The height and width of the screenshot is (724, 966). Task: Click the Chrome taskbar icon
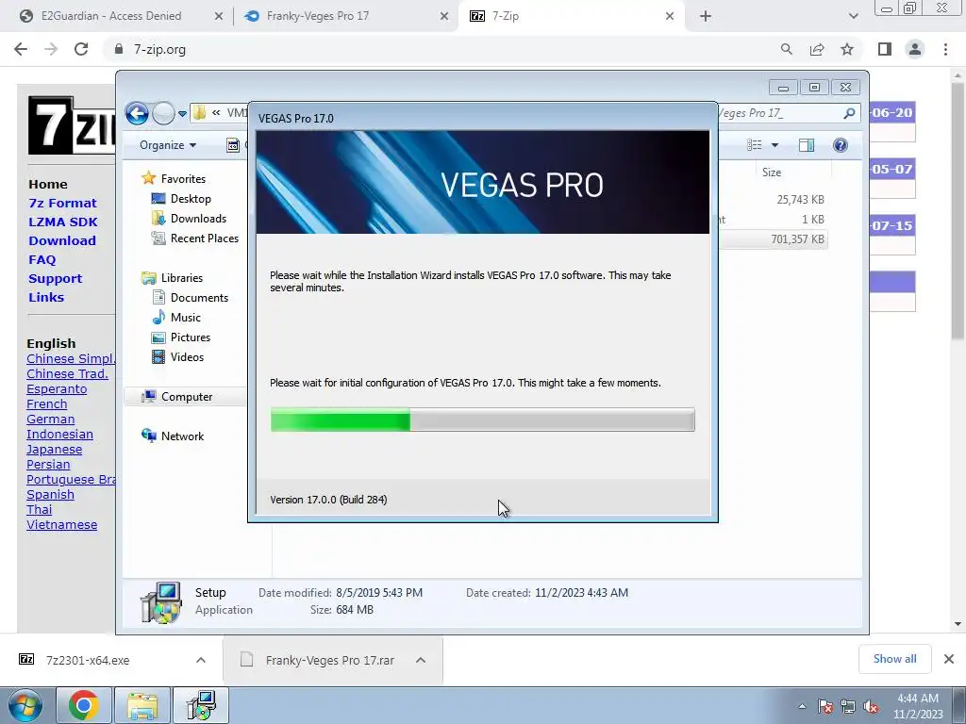click(84, 705)
